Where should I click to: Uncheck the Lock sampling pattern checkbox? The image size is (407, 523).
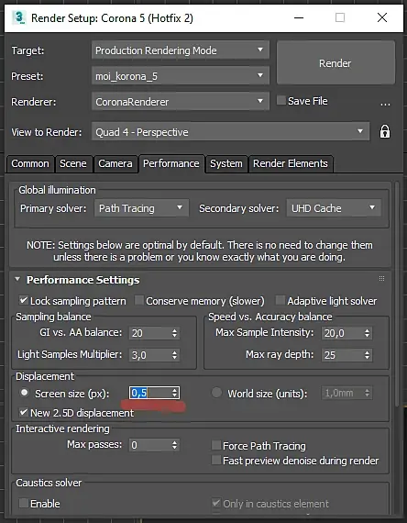coord(23,301)
